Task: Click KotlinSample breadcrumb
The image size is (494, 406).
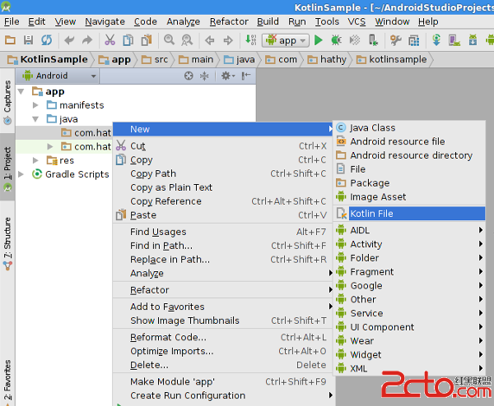Action: 48,59
